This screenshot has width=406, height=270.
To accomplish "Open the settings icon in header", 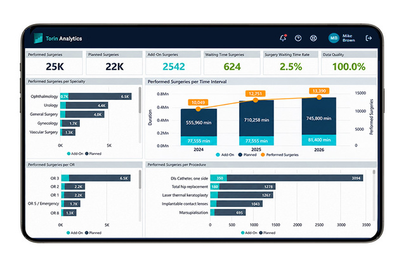I will 313,38.
